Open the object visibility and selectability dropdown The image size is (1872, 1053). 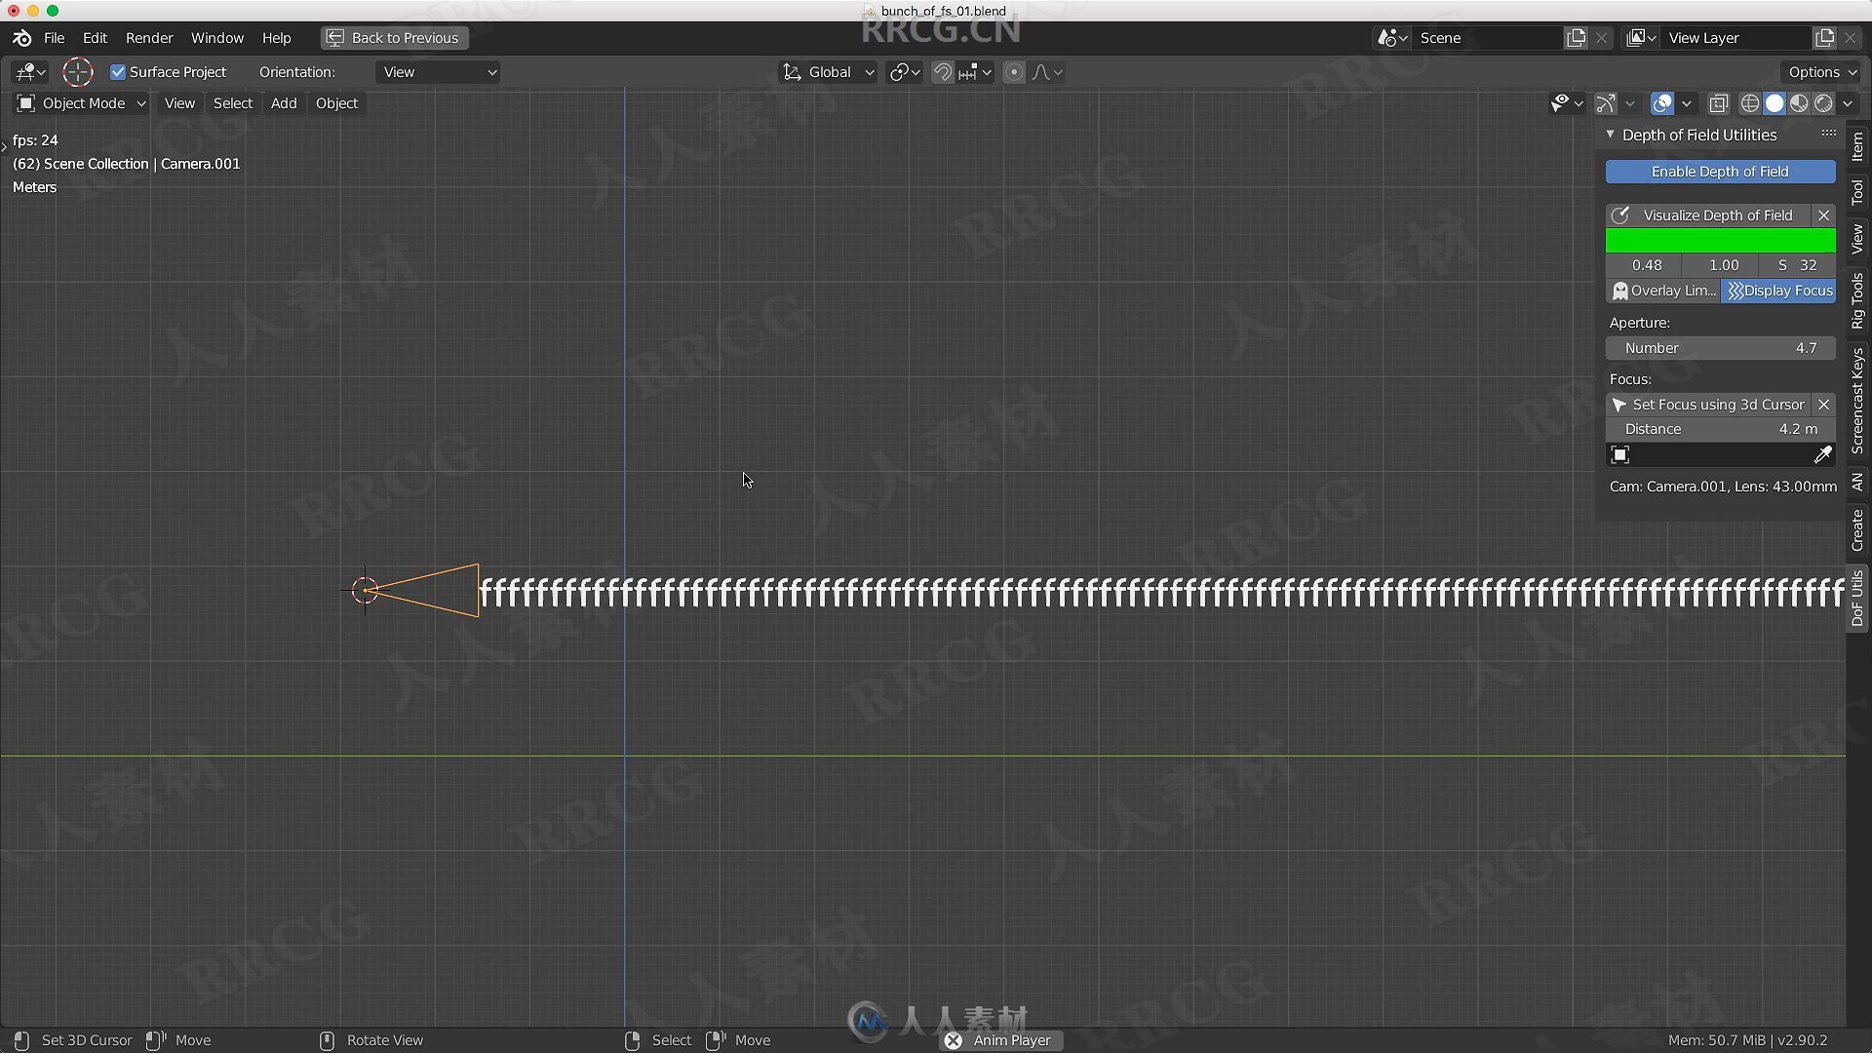pyautogui.click(x=1567, y=103)
